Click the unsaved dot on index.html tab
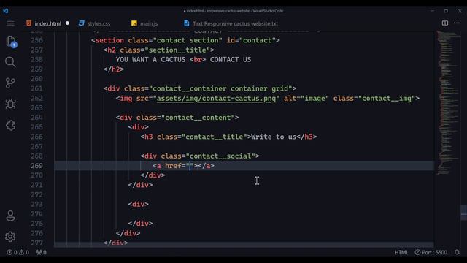This screenshot has width=467, height=263. 67,23
